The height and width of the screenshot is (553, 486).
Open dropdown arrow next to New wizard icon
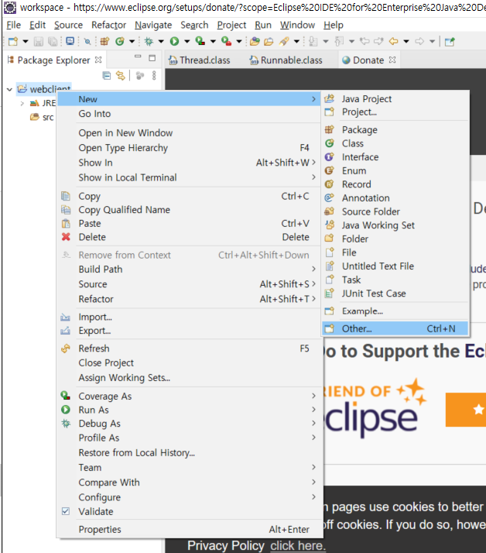(x=26, y=42)
